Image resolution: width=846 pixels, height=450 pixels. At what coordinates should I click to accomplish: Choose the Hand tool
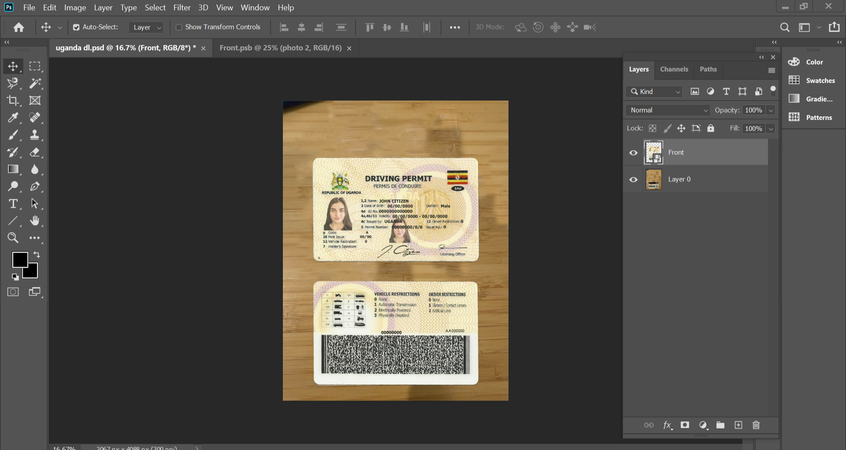pos(35,221)
